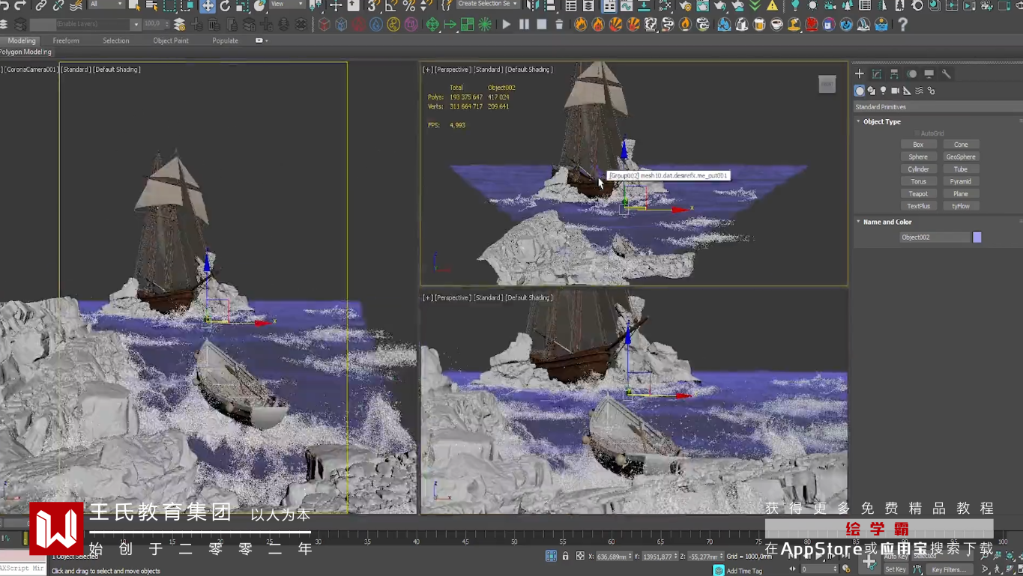The width and height of the screenshot is (1023, 576).
Task: Click the Redo arrow icon
Action: 20,6
